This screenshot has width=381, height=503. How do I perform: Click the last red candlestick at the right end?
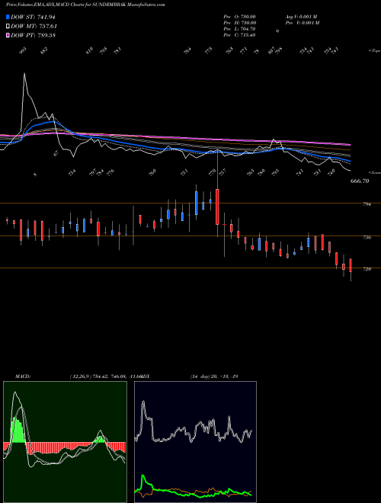pos(351,265)
